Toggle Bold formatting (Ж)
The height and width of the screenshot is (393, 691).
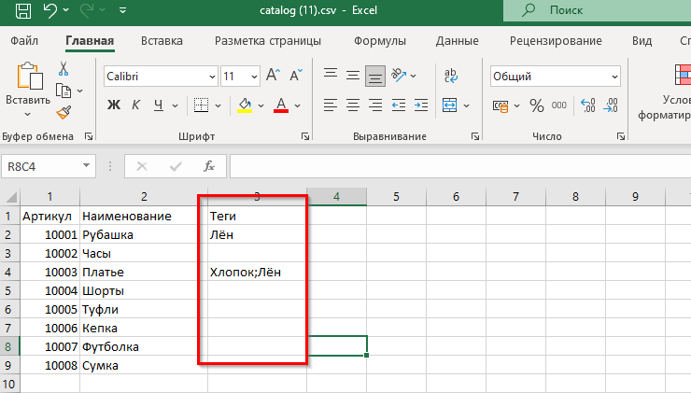click(114, 105)
